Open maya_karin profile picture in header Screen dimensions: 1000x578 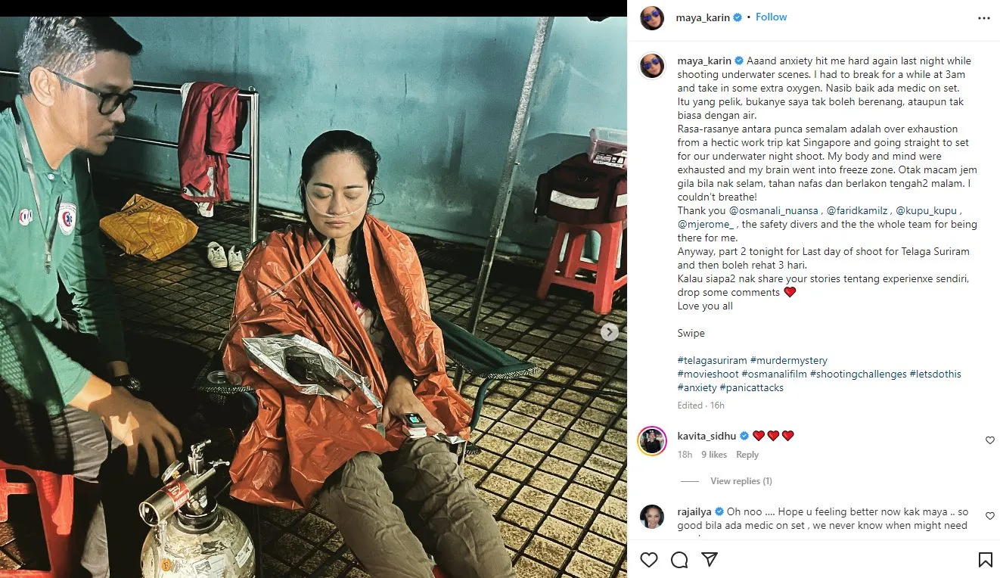(x=652, y=17)
